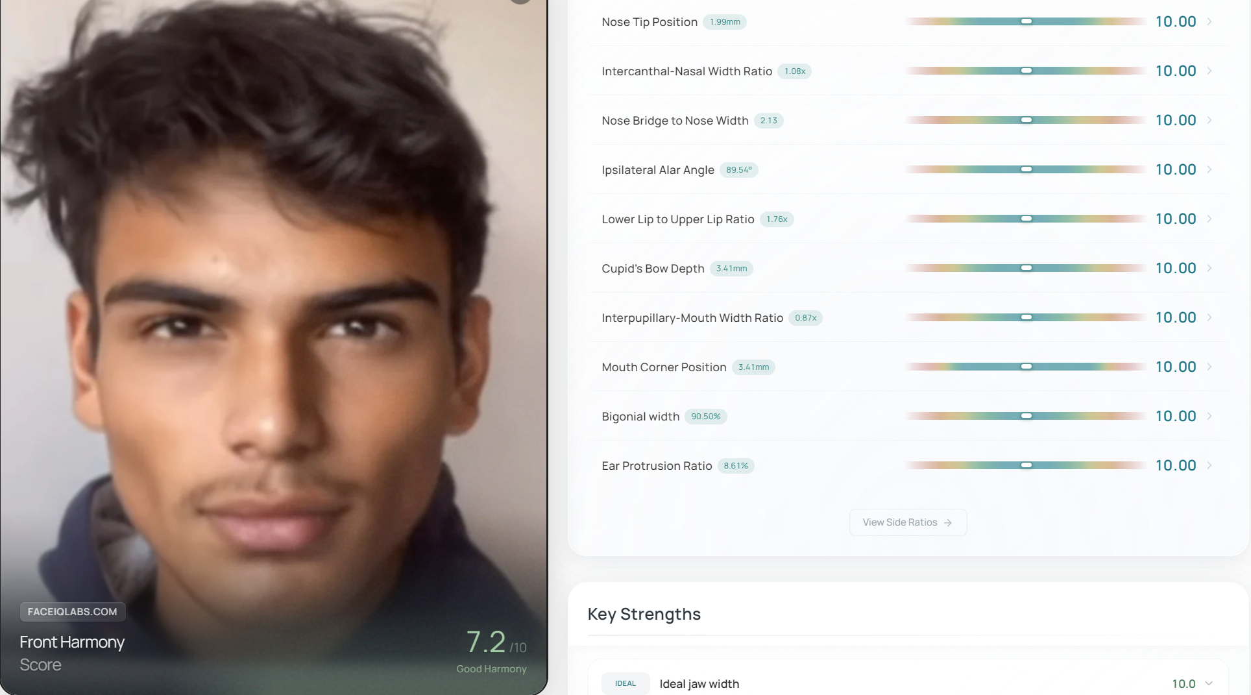The image size is (1251, 695).
Task: Expand the Nose Tip Position row chevron
Action: coord(1209,21)
